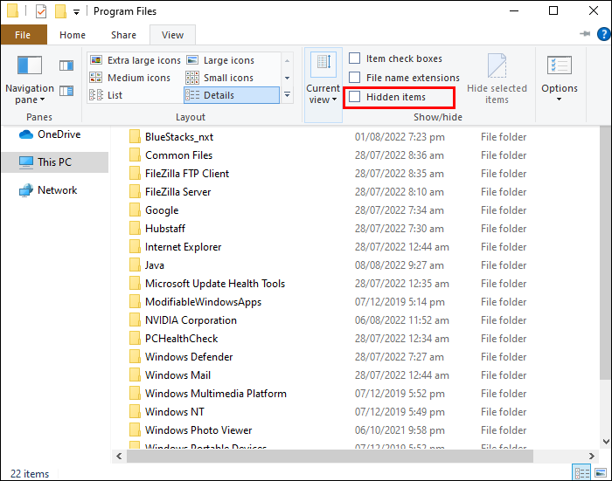The image size is (612, 481).
Task: Click the Properties quick access icon
Action: pos(41,11)
